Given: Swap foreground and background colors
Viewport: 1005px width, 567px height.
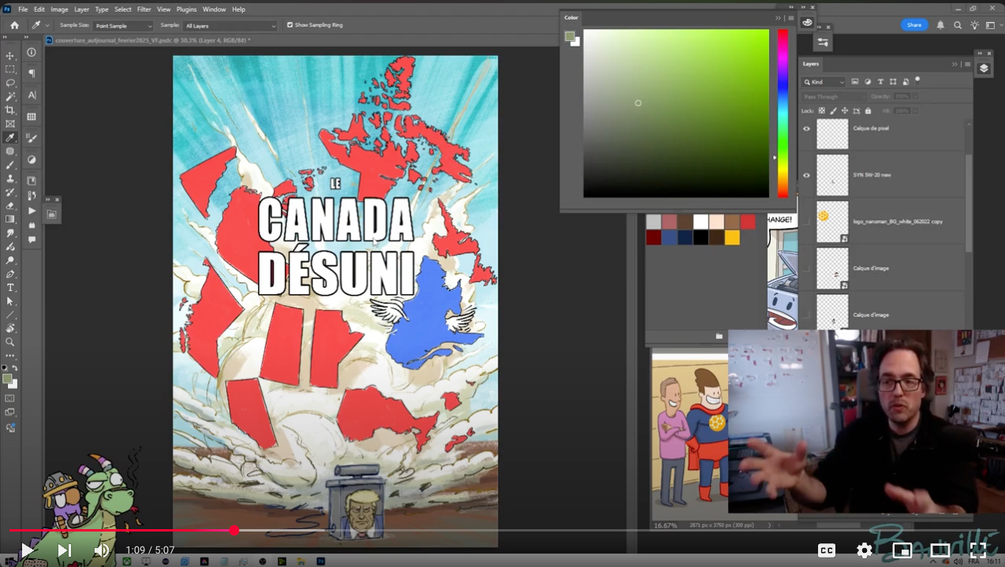Looking at the screenshot, I should 14,368.
